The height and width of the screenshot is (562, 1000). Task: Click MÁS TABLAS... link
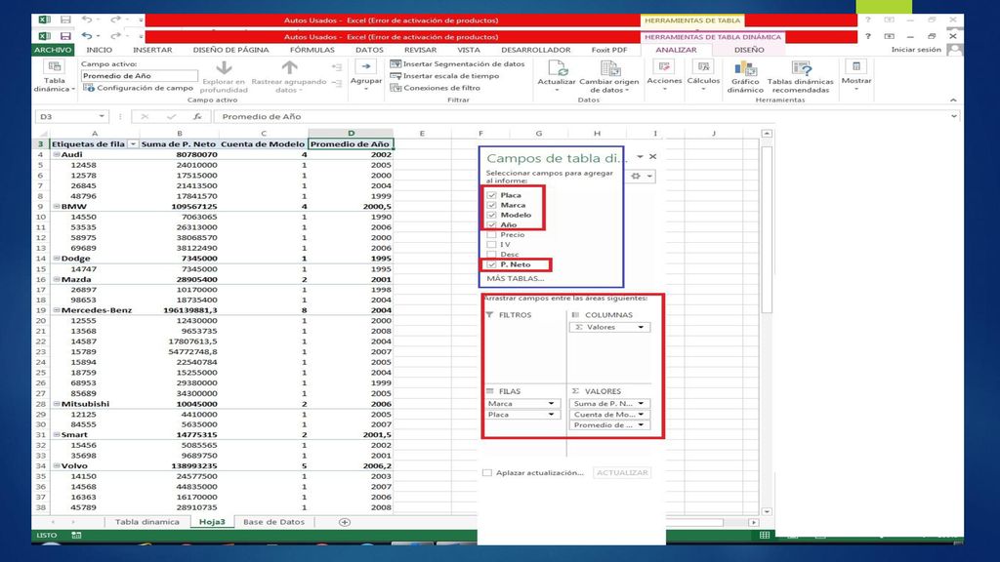tap(516, 278)
